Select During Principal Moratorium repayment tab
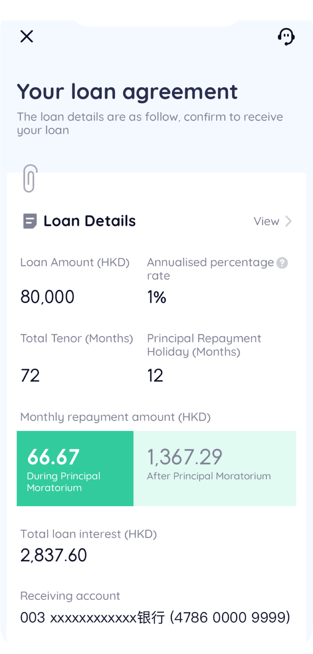The image size is (313, 654). pyautogui.click(x=75, y=468)
